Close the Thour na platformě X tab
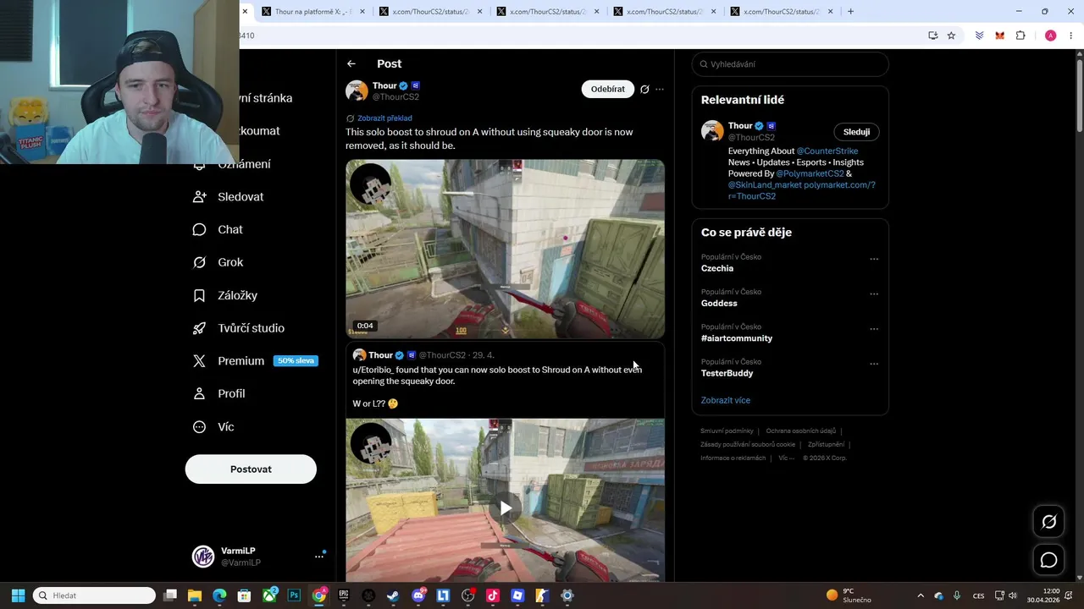This screenshot has width=1084, height=609. (x=362, y=12)
